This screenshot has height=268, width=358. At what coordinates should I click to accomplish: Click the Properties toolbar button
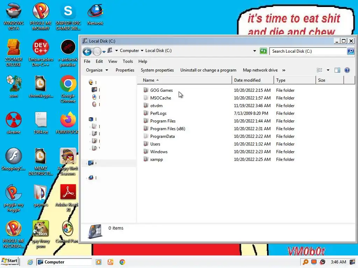125,70
